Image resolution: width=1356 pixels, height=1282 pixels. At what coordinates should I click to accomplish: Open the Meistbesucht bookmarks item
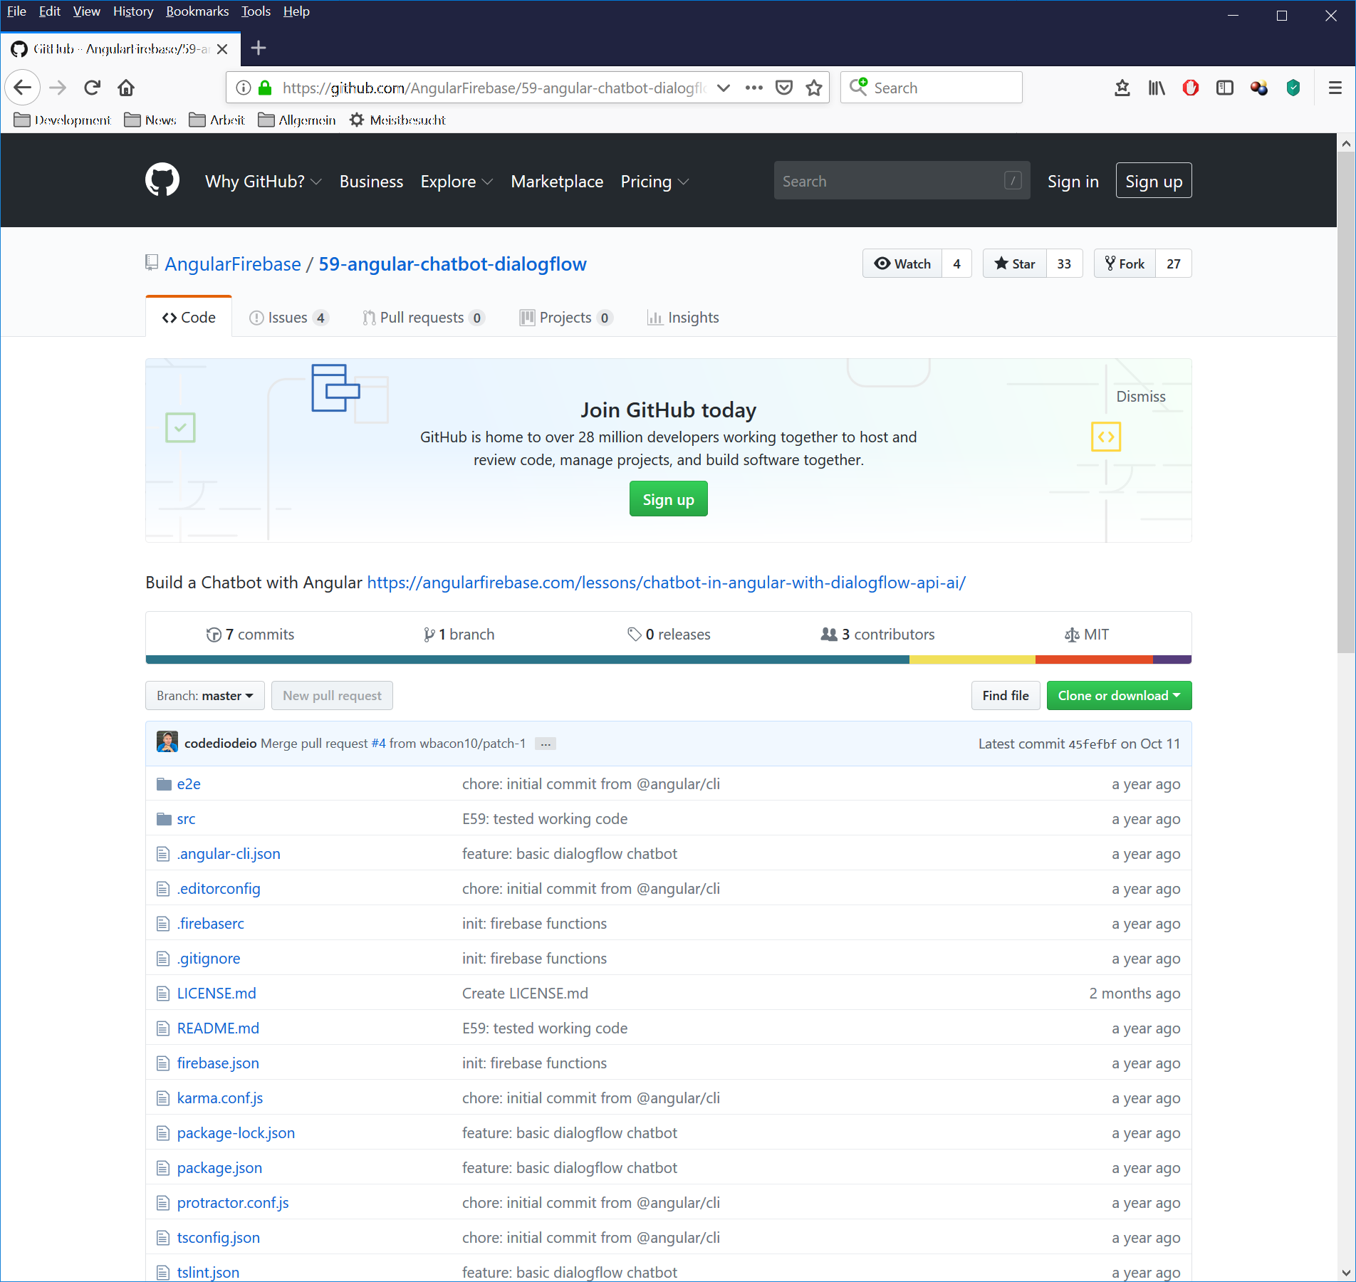(x=397, y=120)
